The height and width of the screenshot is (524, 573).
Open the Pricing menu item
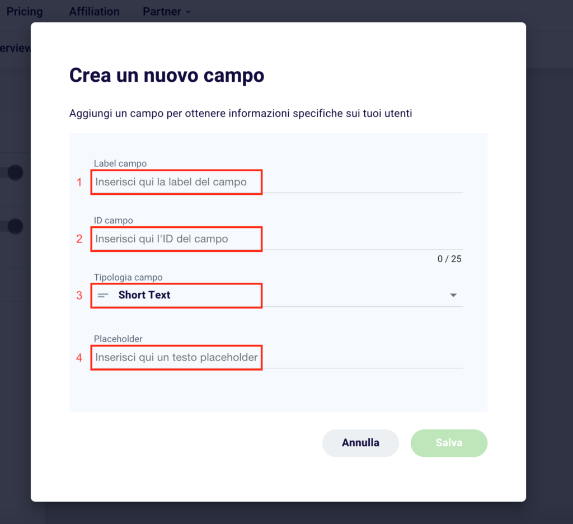click(x=25, y=12)
